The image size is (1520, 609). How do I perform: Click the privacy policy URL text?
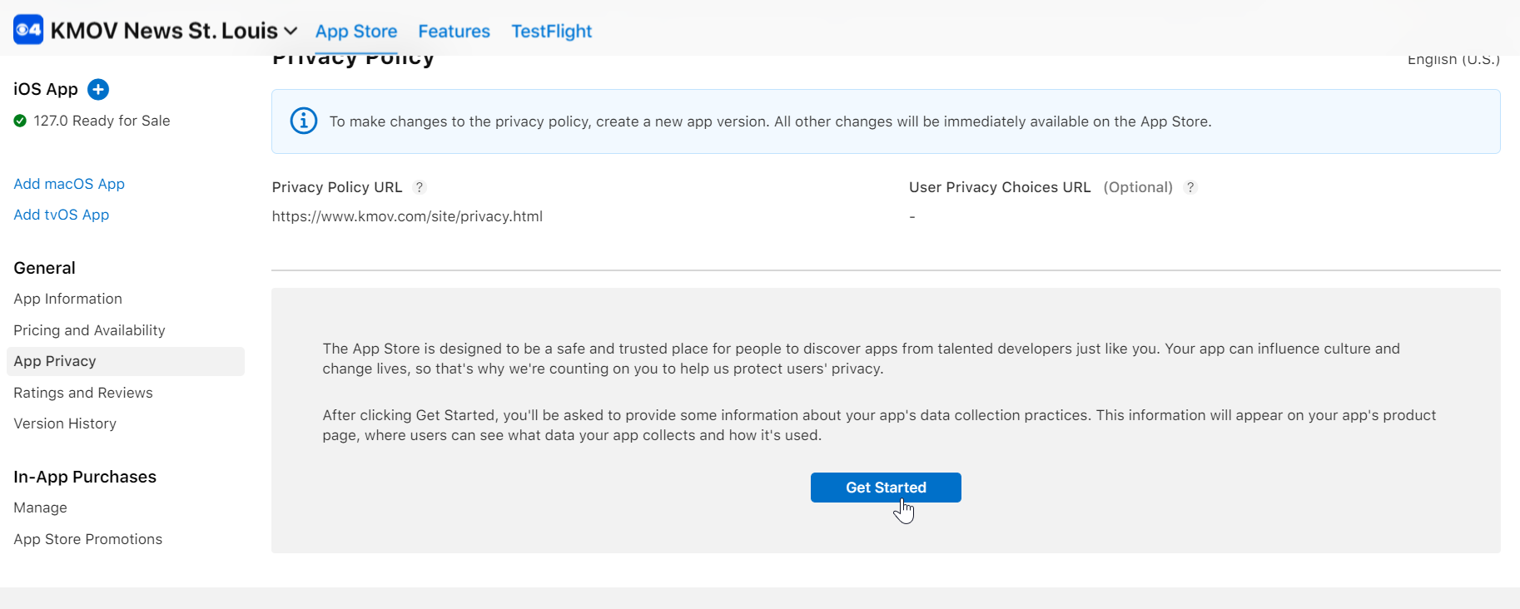point(407,216)
